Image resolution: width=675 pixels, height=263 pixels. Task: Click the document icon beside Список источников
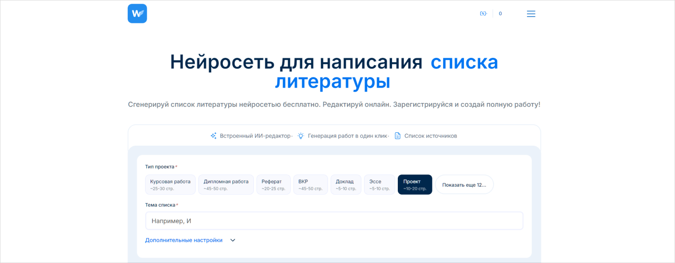click(397, 136)
